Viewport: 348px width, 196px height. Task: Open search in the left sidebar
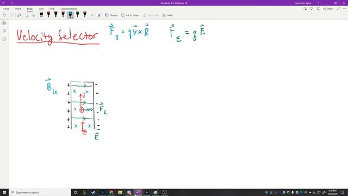(x=4, y=31)
